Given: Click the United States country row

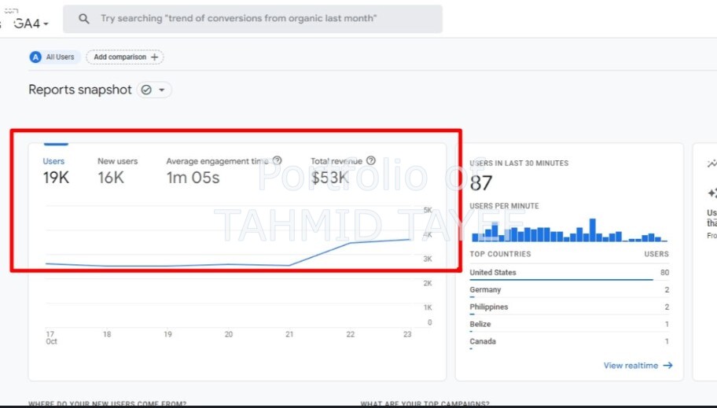Looking at the screenshot, I should [569, 273].
